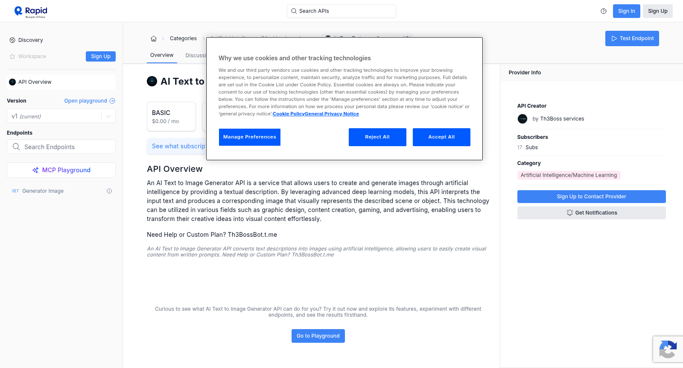Click the Search Endpoints magnifier icon
683x368 pixels.
point(16,147)
